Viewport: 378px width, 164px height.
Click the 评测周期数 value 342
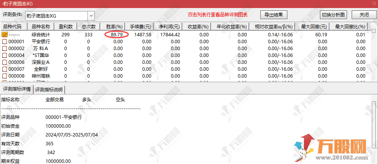tap(51, 153)
